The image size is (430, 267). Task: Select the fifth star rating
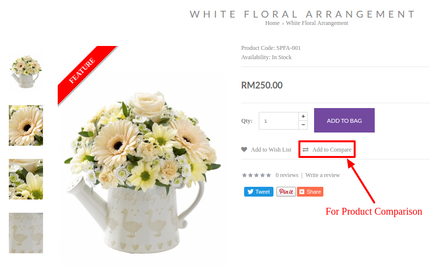pyautogui.click(x=269, y=175)
